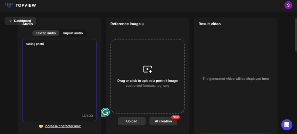Image resolution: width=297 pixels, height=134 pixels.
Task: Open the user profile avatar S
Action: [x=288, y=5]
